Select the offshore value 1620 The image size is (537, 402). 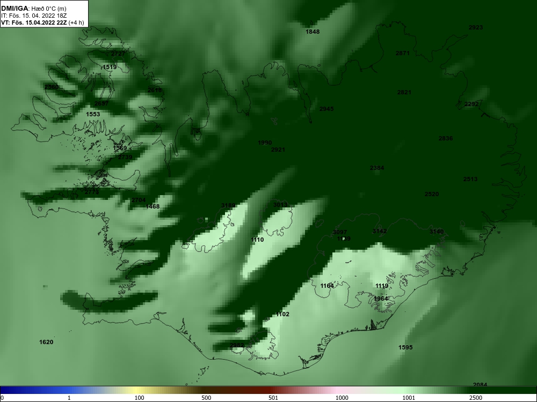point(46,342)
